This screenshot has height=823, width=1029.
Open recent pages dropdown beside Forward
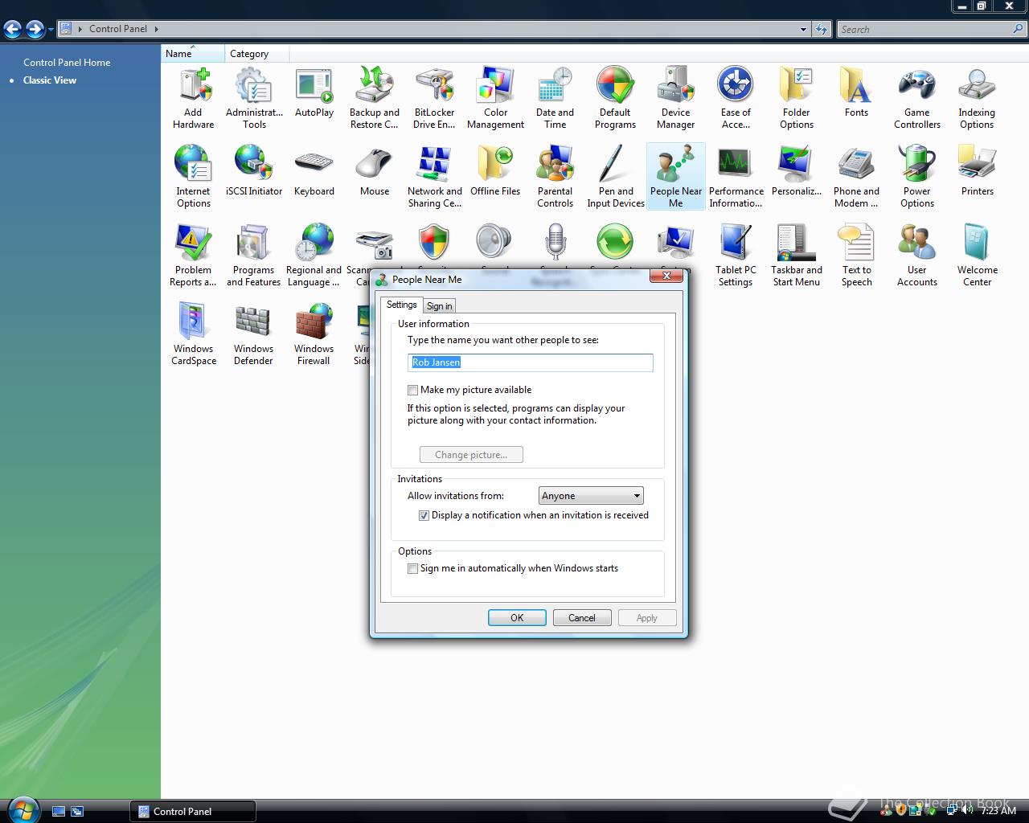click(51, 30)
